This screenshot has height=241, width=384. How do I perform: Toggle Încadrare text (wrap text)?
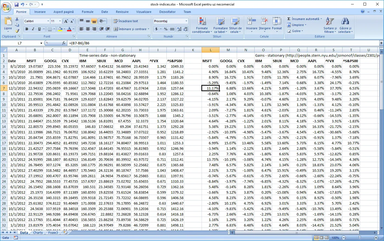pyautogui.click(x=126, y=21)
